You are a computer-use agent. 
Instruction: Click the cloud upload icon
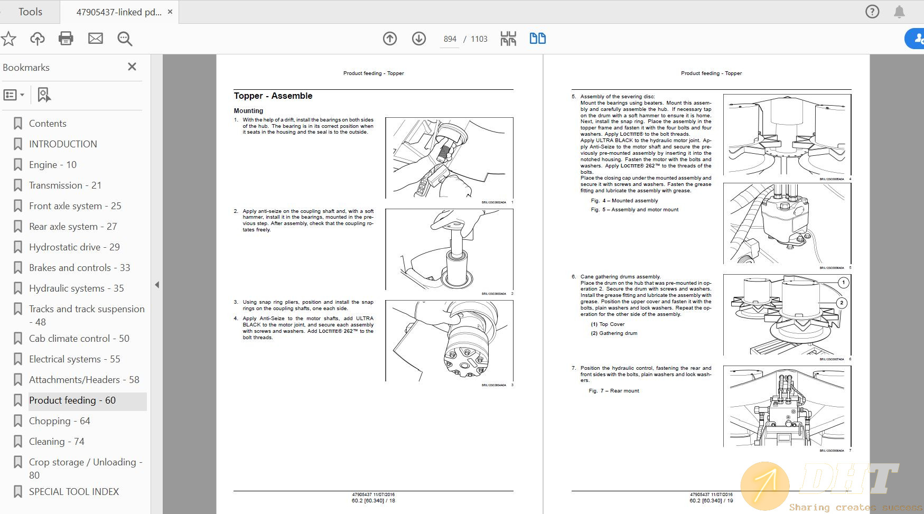(x=37, y=39)
